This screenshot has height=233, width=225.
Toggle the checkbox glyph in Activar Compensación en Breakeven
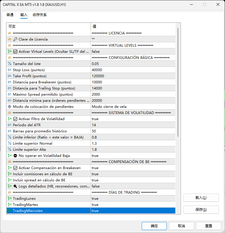[15, 168]
